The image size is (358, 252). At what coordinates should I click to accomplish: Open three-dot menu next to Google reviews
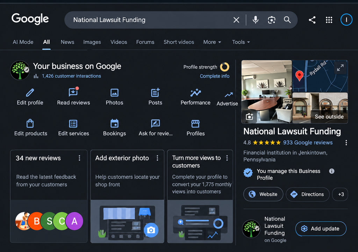pos(346,143)
